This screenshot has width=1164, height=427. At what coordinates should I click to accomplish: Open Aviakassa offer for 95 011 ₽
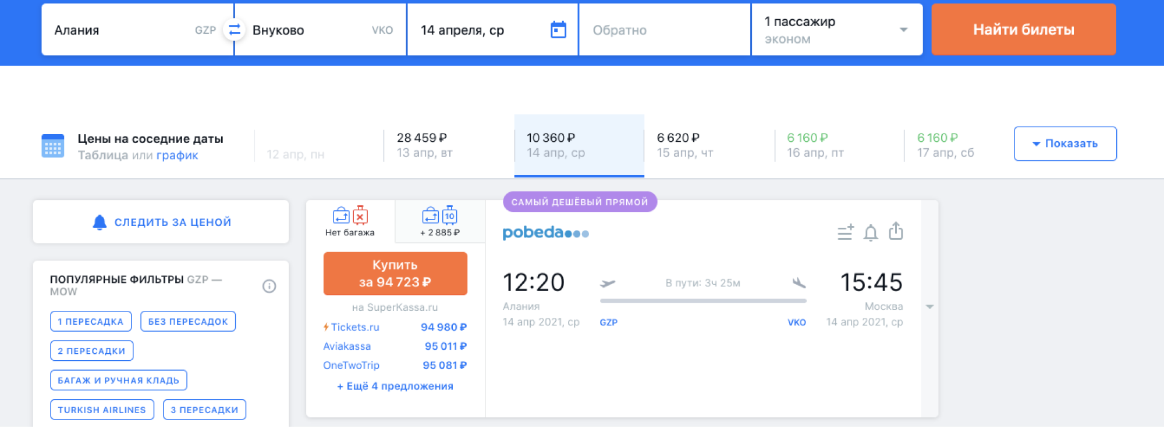click(395, 346)
